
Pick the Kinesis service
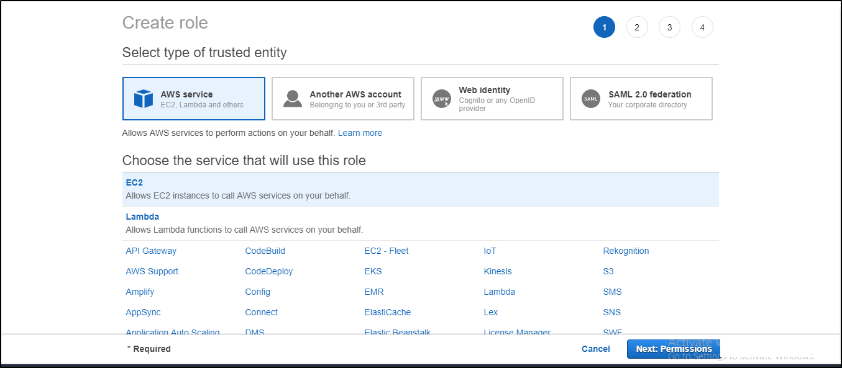[x=498, y=271]
